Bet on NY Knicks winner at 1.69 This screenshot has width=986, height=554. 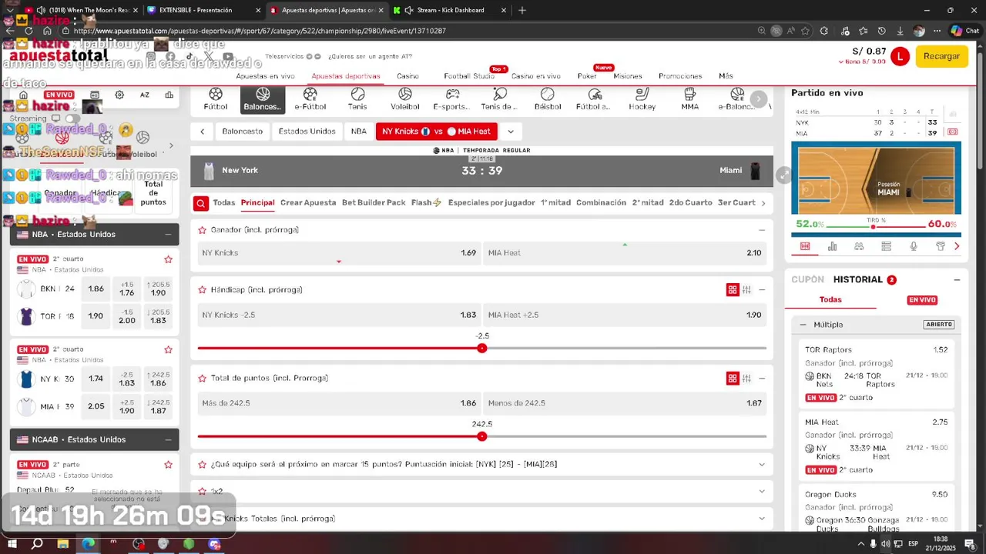pos(339,253)
